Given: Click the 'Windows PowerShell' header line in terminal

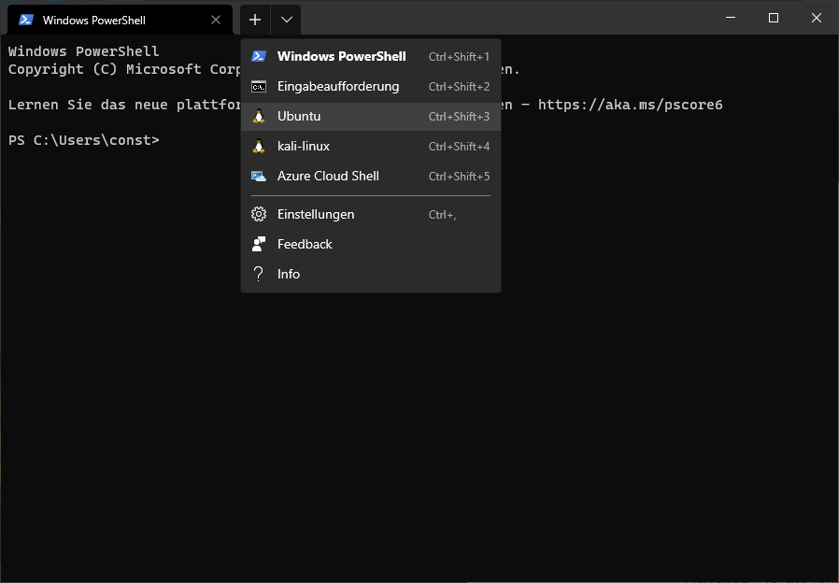Looking at the screenshot, I should point(84,51).
